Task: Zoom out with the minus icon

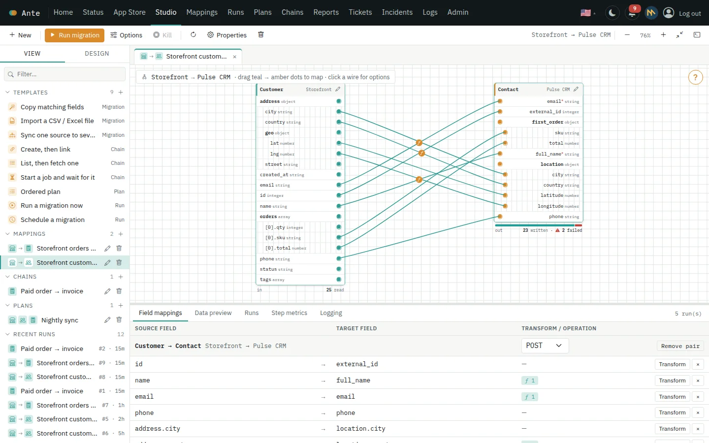Action: (x=627, y=35)
